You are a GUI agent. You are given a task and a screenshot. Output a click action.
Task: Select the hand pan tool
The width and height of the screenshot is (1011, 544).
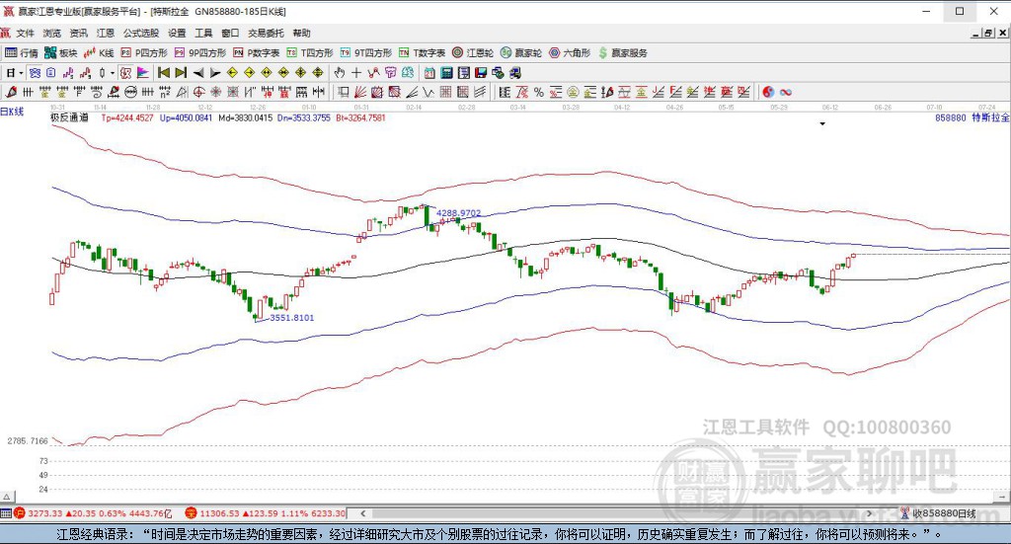tap(340, 73)
